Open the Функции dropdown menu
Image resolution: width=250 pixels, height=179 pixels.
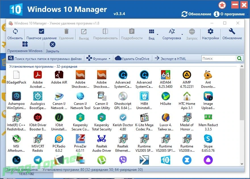click(x=98, y=59)
